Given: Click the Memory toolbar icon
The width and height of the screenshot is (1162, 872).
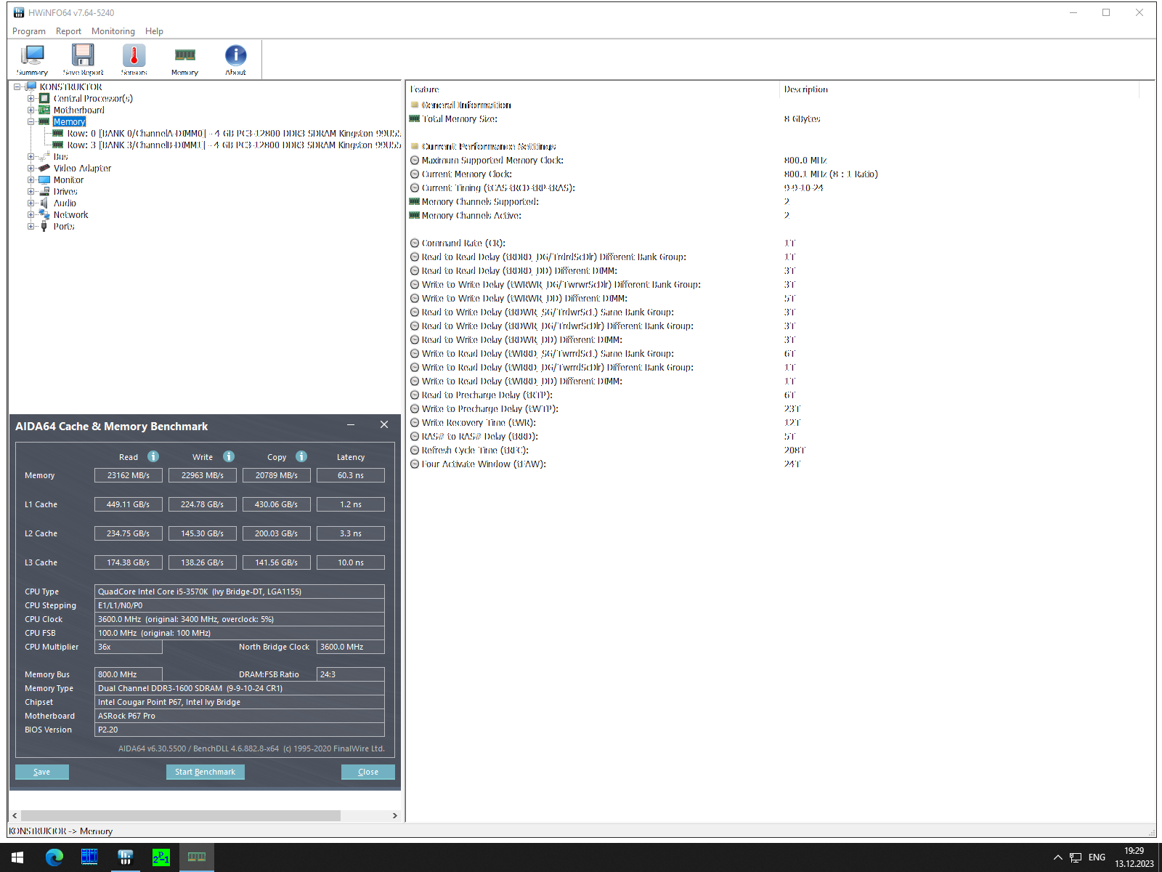Looking at the screenshot, I should [x=184, y=59].
